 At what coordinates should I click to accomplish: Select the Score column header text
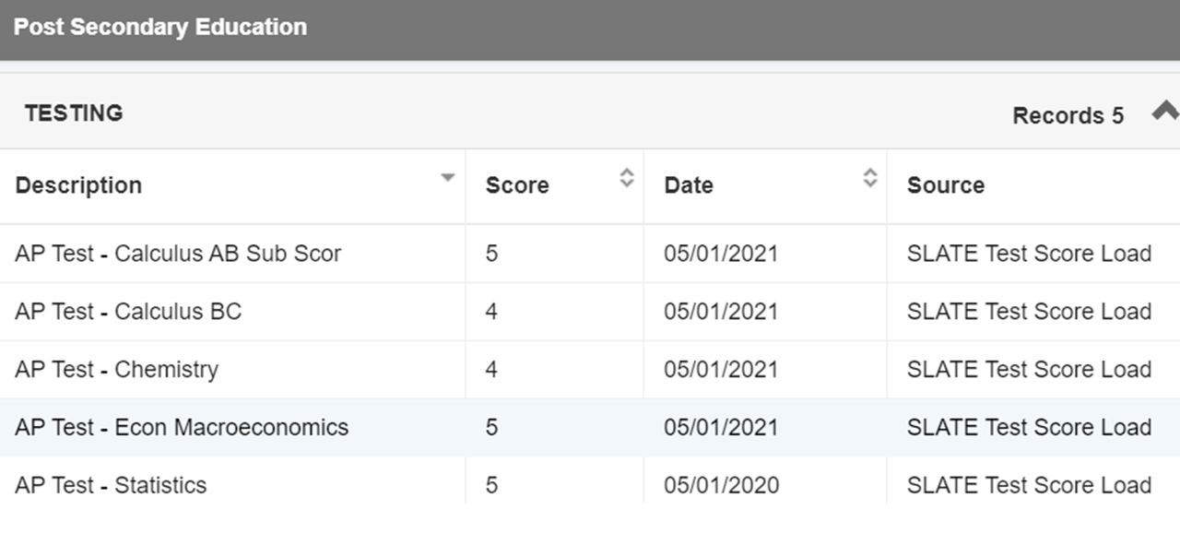click(517, 185)
